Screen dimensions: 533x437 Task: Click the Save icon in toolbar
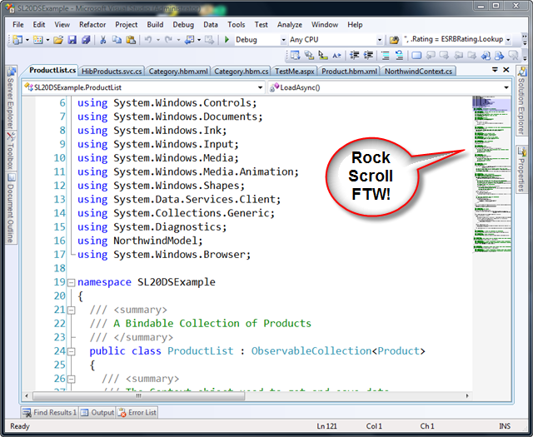tap(72, 39)
